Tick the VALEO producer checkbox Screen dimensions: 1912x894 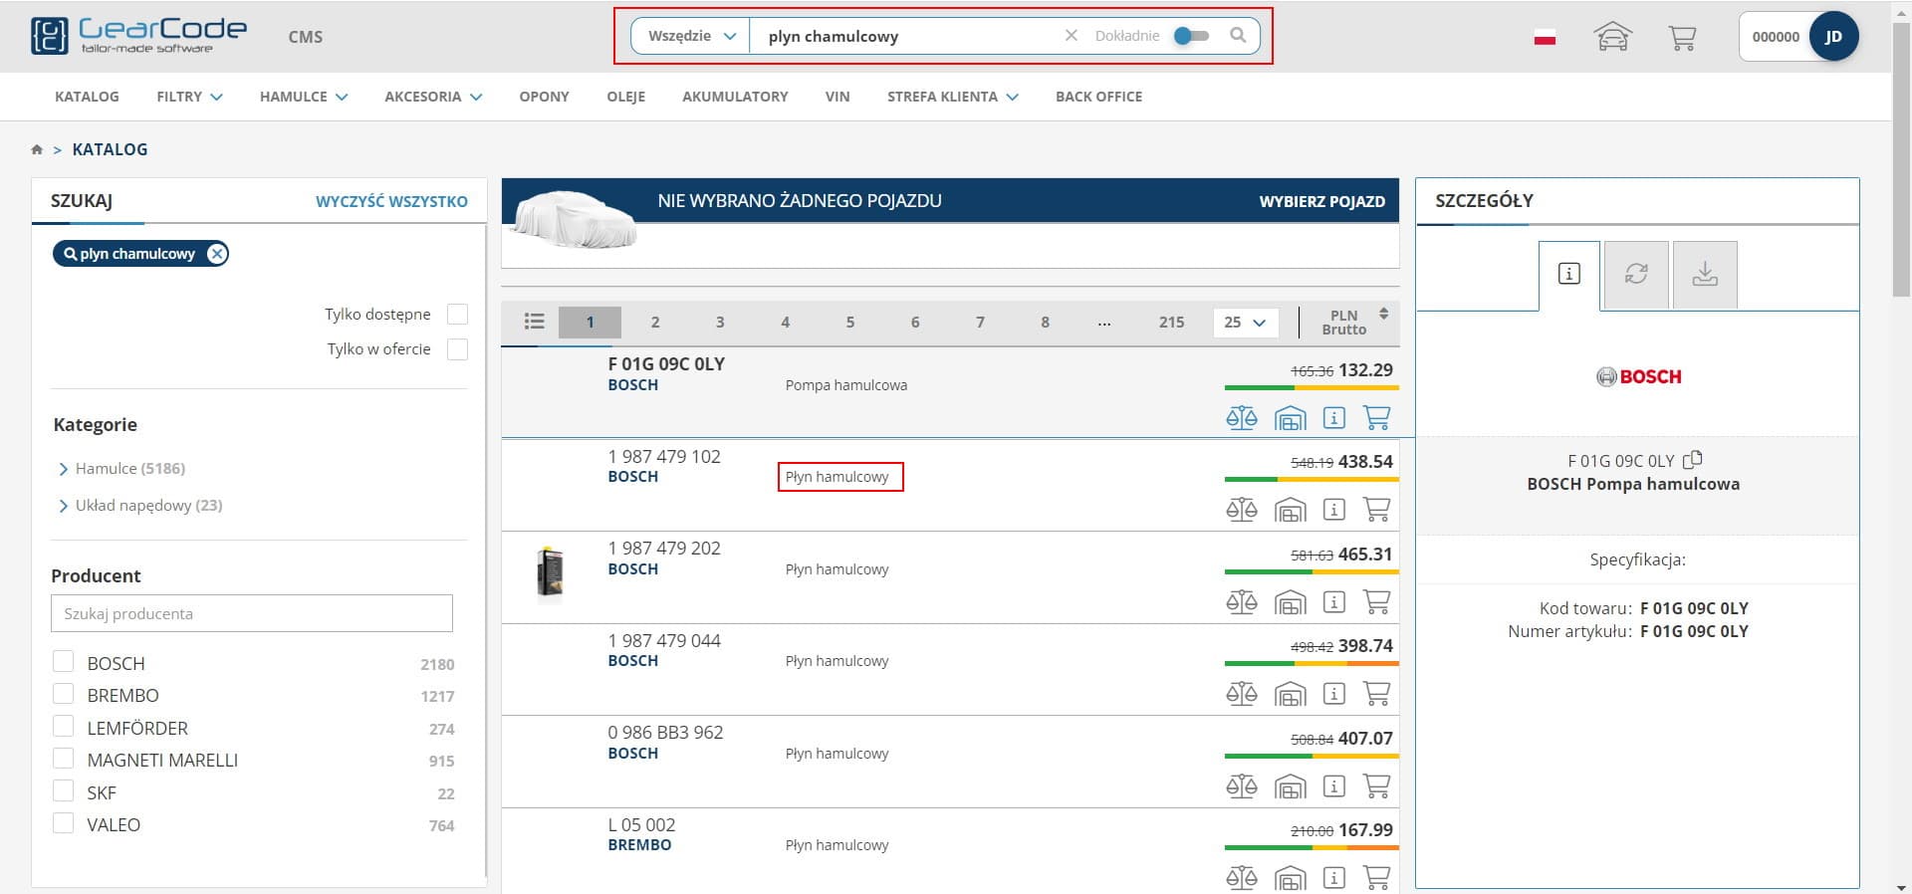point(64,823)
